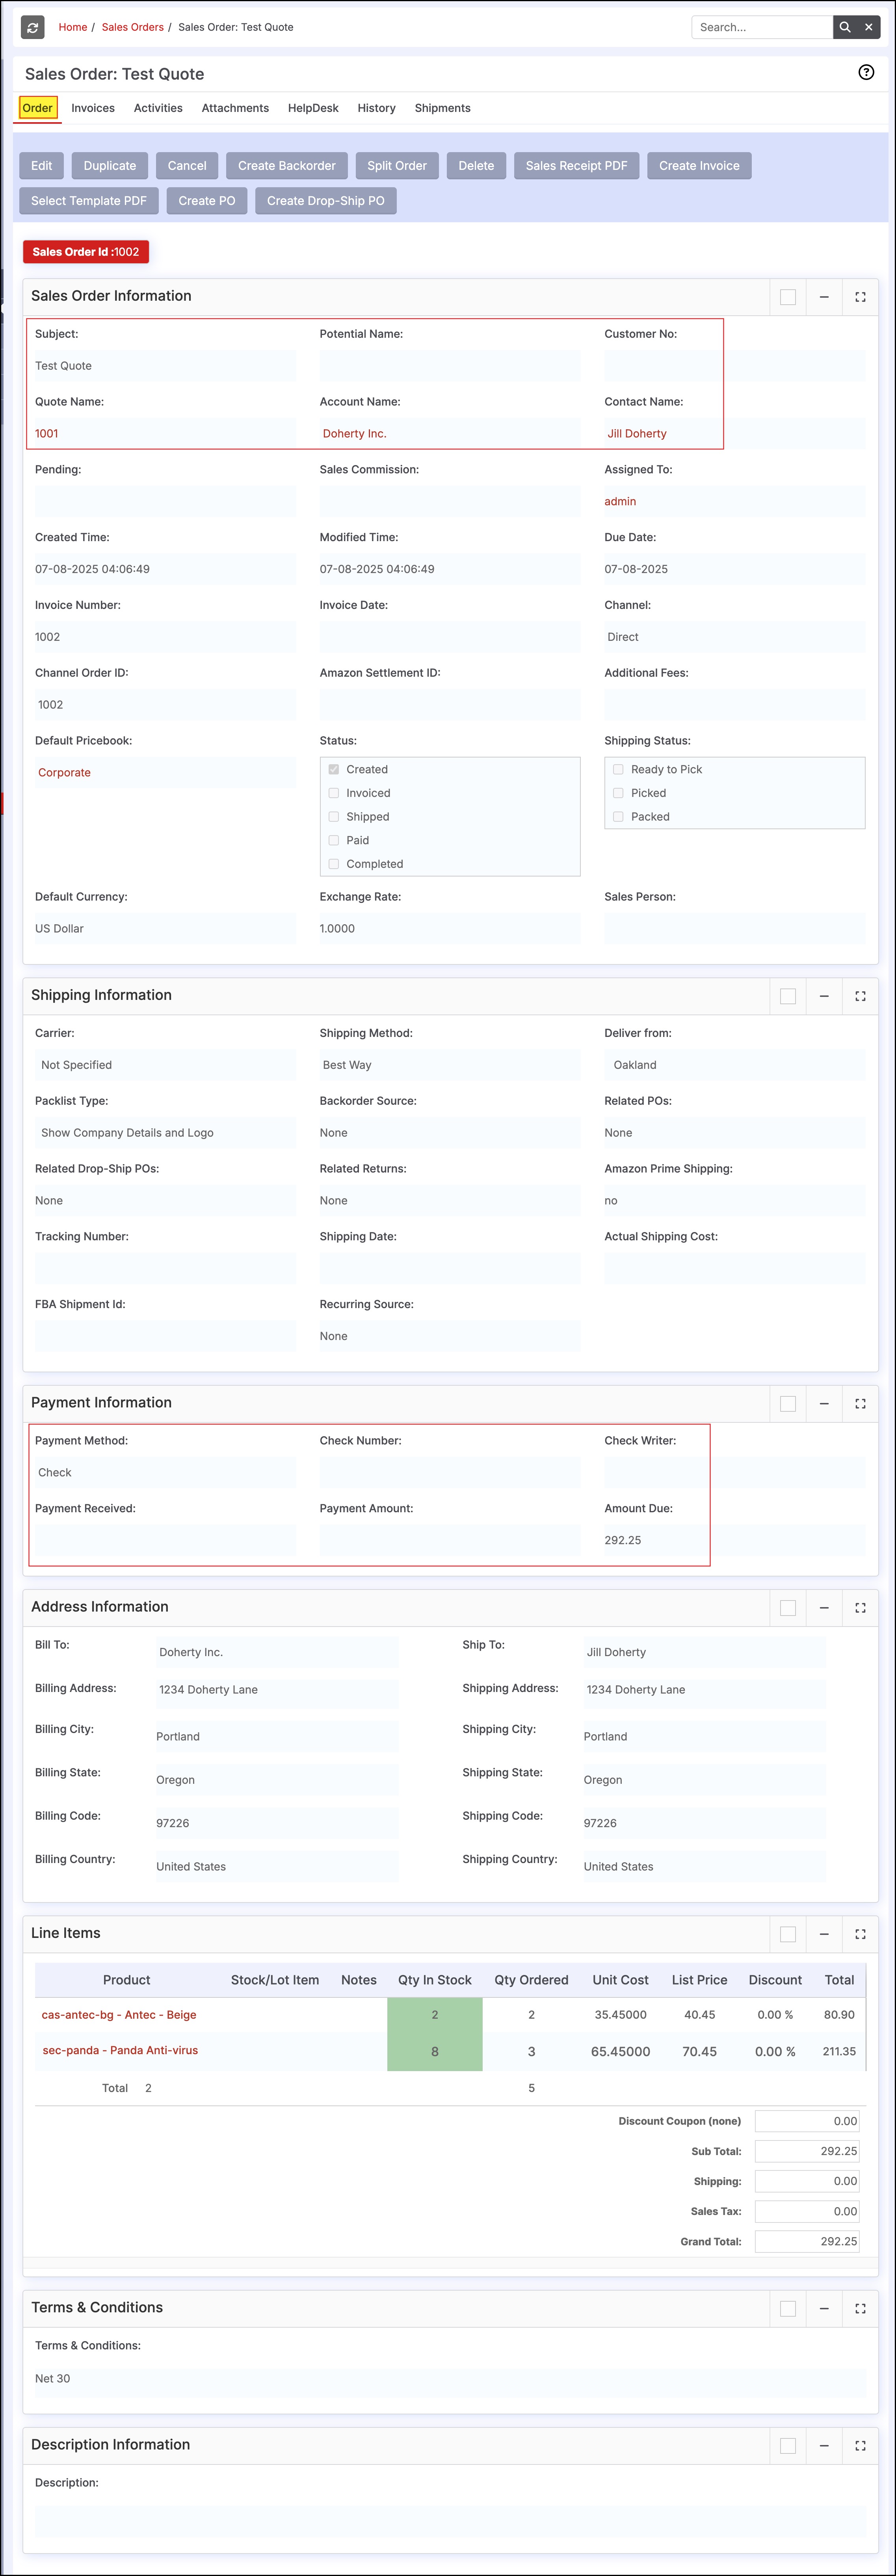The width and height of the screenshot is (896, 2576).
Task: Open the HelpDesk tab
Action: pyautogui.click(x=313, y=108)
